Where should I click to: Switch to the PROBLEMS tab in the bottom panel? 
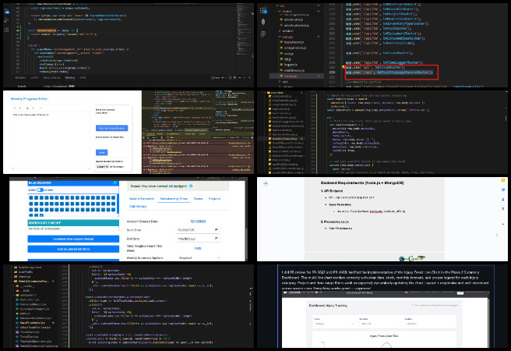[x=20, y=78]
